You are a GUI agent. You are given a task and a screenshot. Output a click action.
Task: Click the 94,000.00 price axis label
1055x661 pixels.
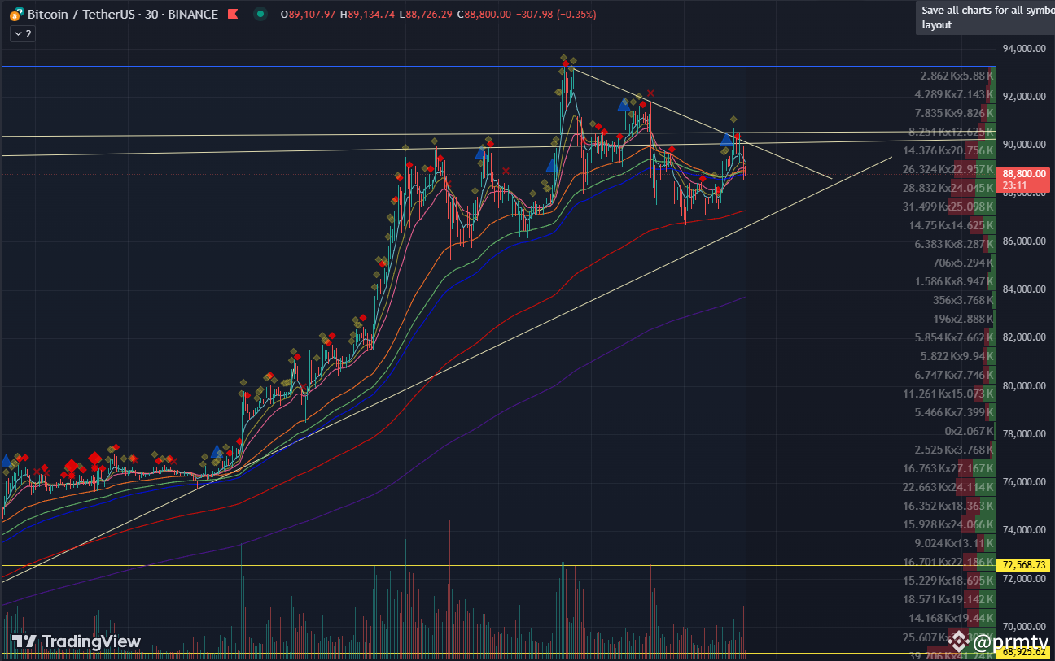[1024, 49]
